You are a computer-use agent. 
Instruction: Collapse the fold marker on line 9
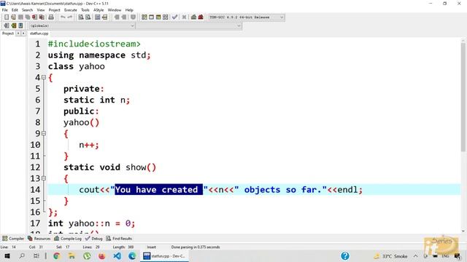click(x=44, y=133)
